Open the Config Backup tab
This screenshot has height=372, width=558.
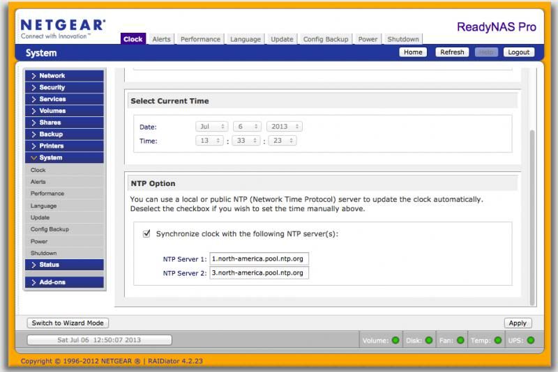327,40
